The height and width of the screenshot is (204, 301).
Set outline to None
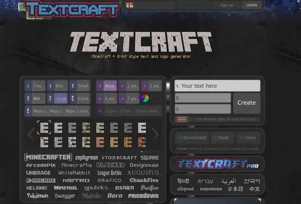(x=107, y=86)
